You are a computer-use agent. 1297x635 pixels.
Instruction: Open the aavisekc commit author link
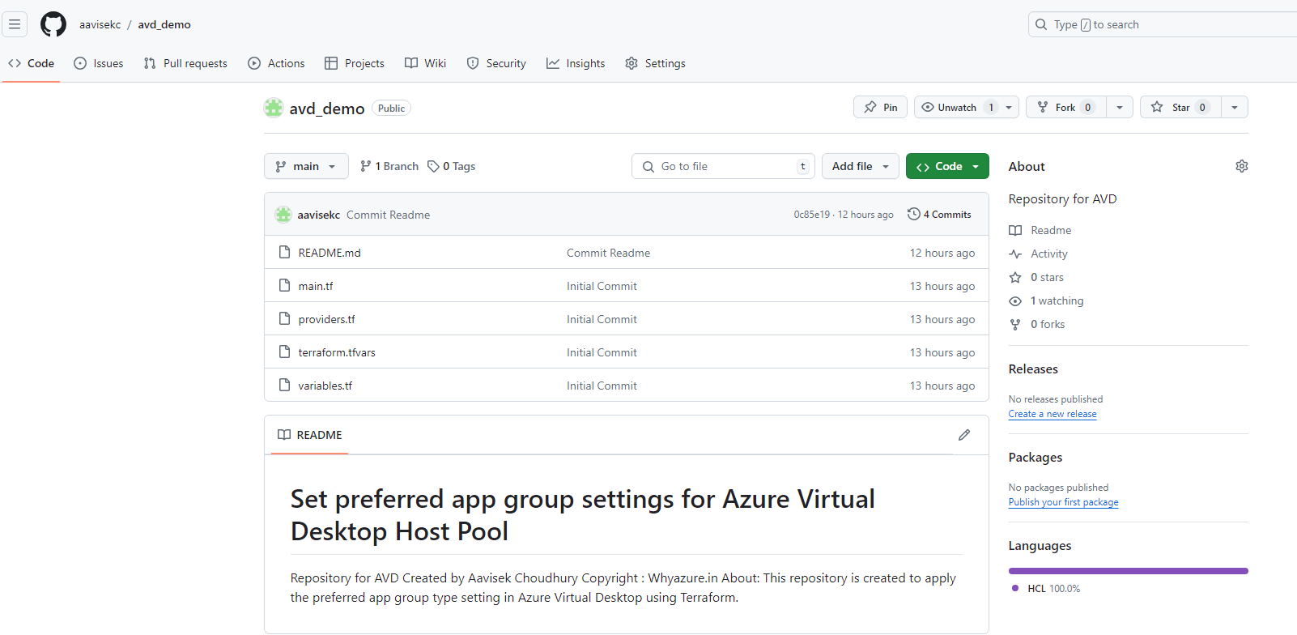pos(318,215)
